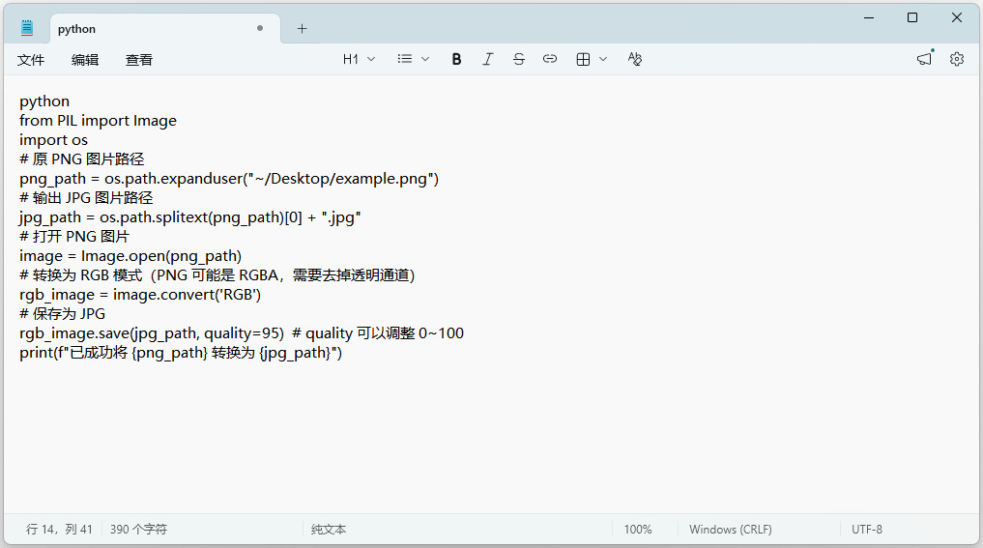The image size is (983, 548).
Task: Click the H1 heading button
Action: click(x=351, y=59)
